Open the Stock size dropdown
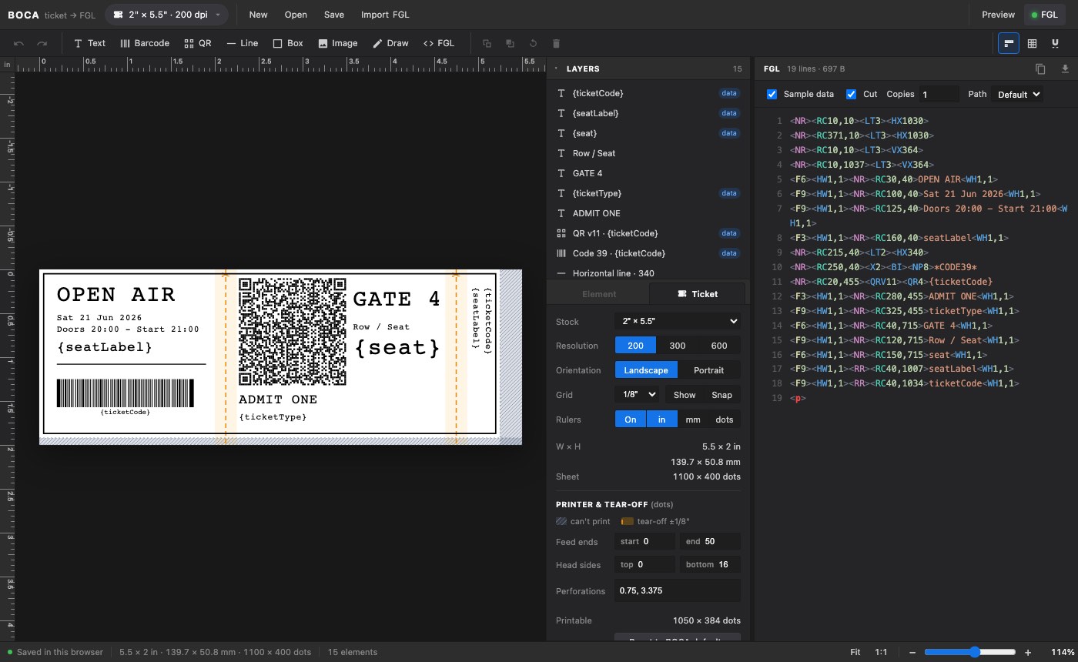Image resolution: width=1078 pixels, height=662 pixels. click(678, 321)
